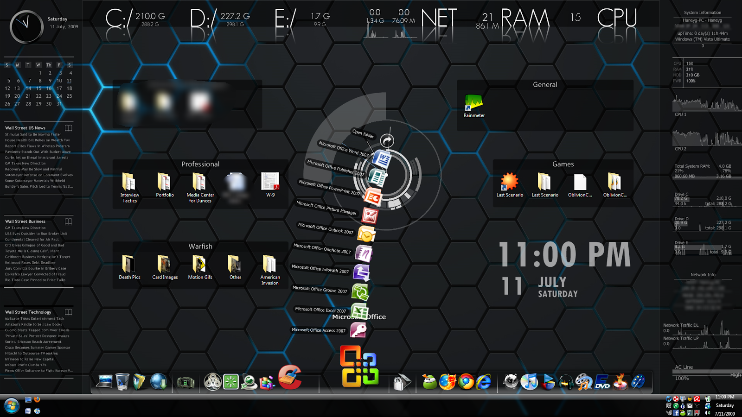Click the padlock icon in dock

click(402, 382)
